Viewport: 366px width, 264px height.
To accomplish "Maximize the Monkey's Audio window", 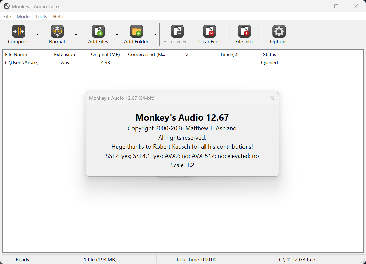I will (x=336, y=6).
